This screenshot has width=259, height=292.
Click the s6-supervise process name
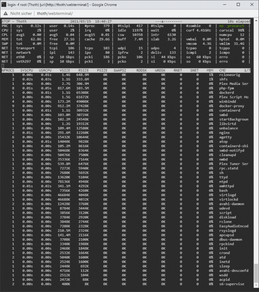pos(232,284)
